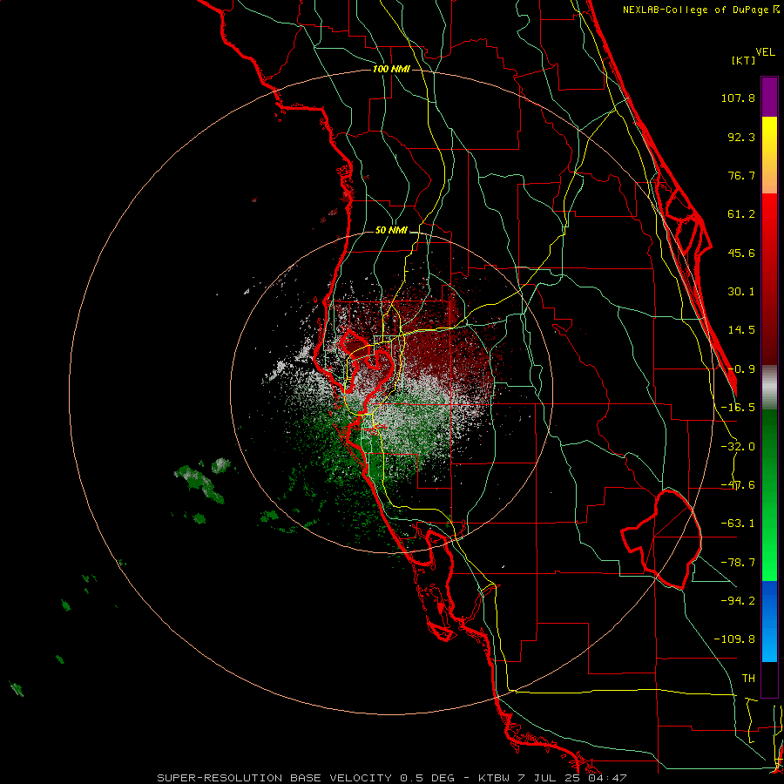Click the -109.8 velocity scale value
Image resolution: width=784 pixels, height=784 pixels.
(x=734, y=639)
